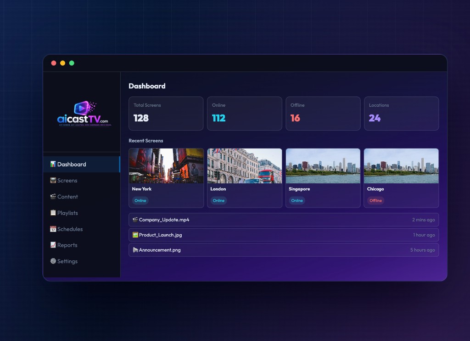Viewport: 470px width, 341px height.
Task: Open Settings from the sidebar
Action: point(82,261)
